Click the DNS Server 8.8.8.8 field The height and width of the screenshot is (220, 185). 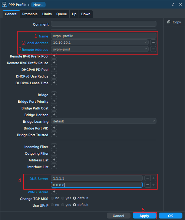click(x=97, y=185)
